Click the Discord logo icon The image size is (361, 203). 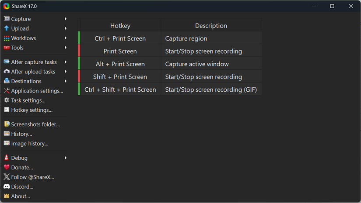[7, 187]
